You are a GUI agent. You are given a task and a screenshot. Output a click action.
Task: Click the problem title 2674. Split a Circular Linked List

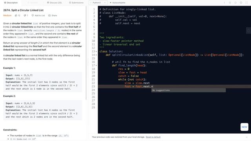(x=23, y=10)
